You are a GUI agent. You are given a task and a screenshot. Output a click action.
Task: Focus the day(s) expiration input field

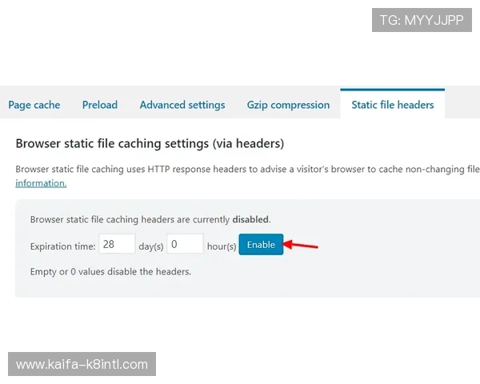[117, 245]
